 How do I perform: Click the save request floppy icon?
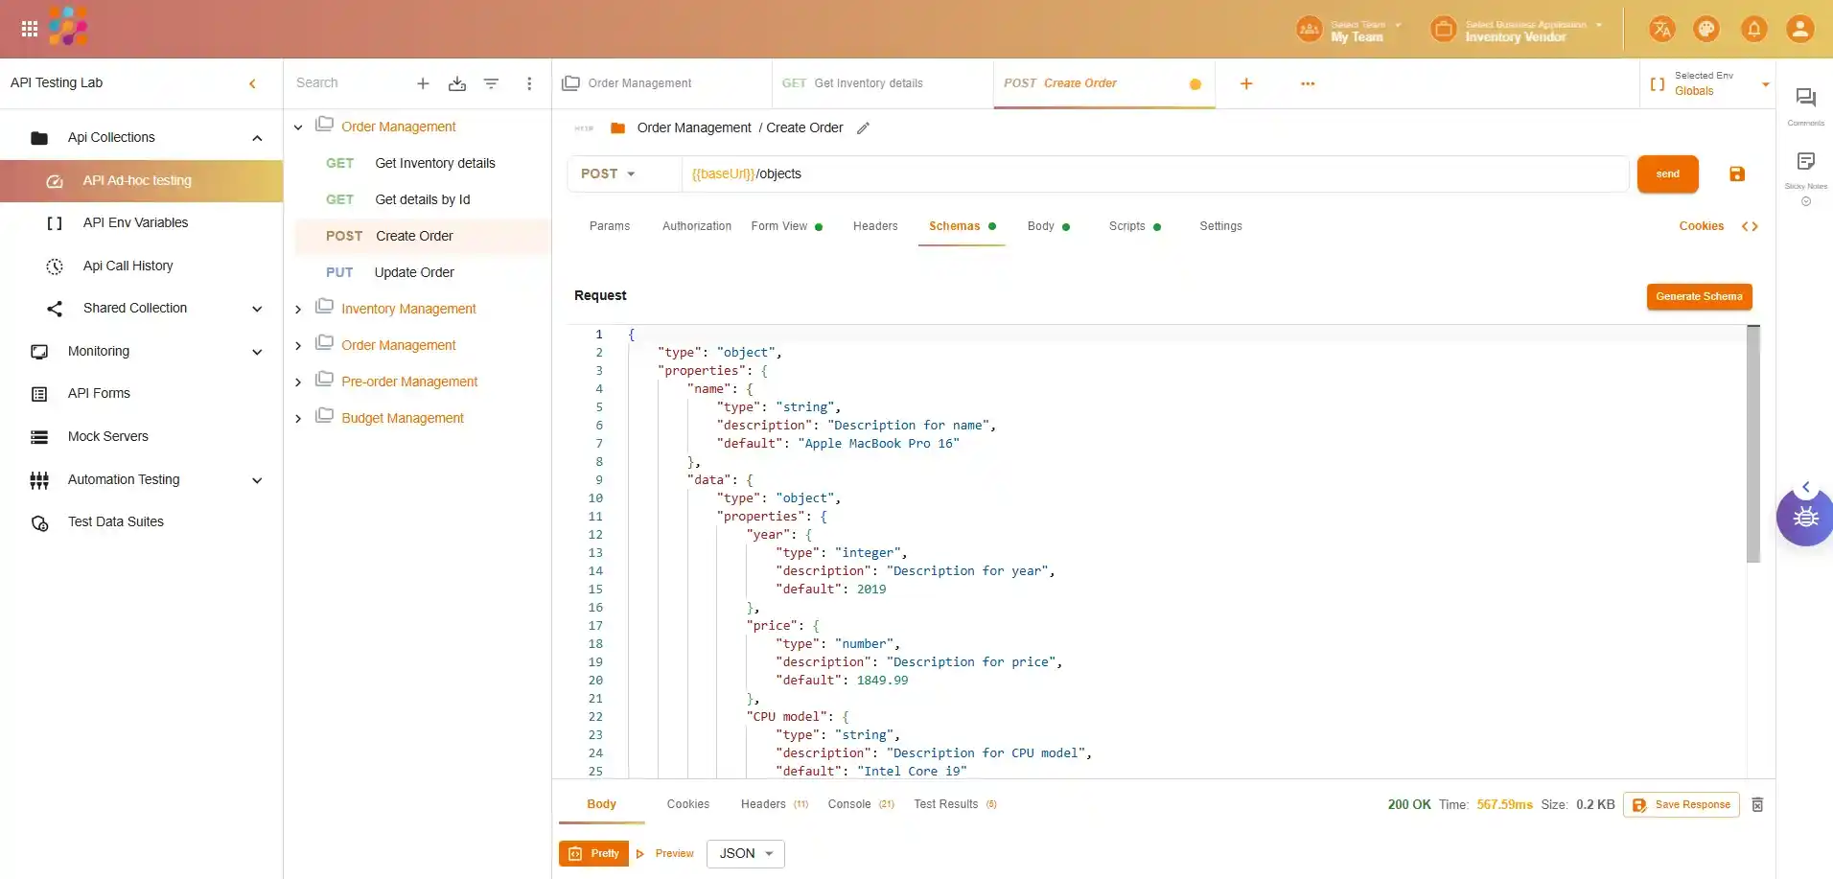click(1736, 174)
